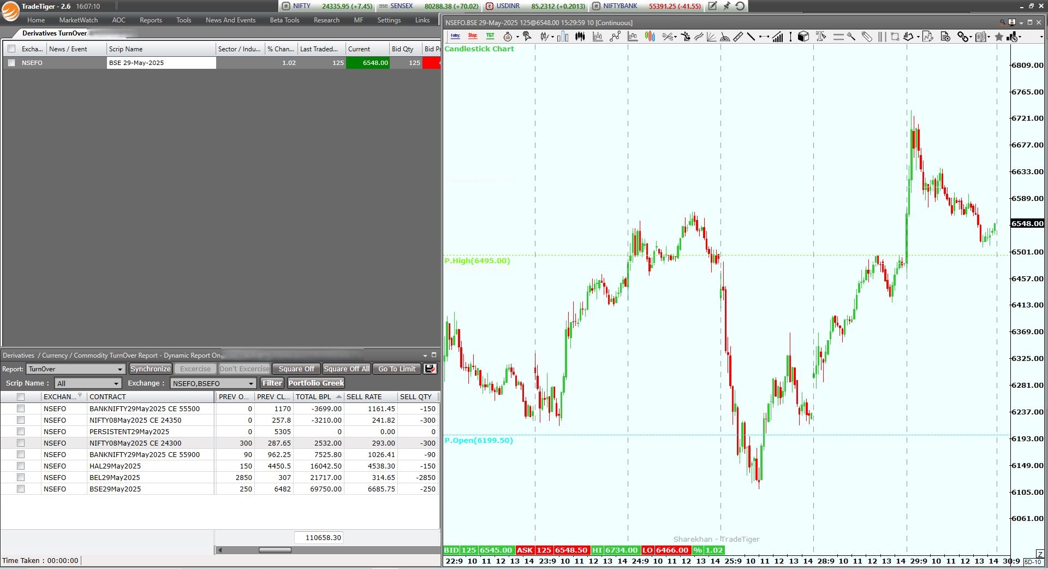This screenshot has width=1048, height=569.
Task: Click the Synchronize button
Action: coord(151,369)
